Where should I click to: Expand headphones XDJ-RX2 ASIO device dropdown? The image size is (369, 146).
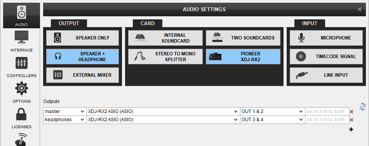[163, 120]
